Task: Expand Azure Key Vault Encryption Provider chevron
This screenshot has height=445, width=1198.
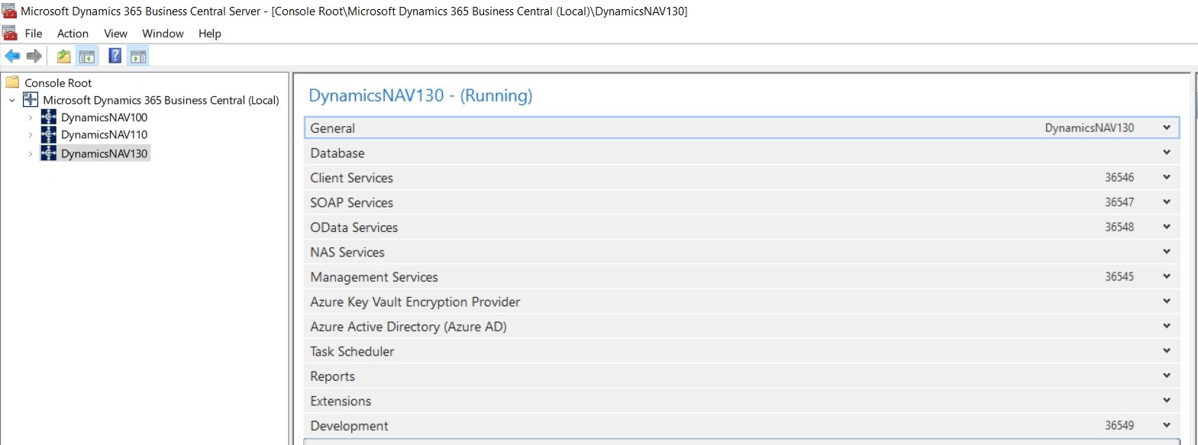Action: [x=1167, y=302]
